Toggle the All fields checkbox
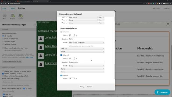The image size is (172, 97). pos(24,89)
